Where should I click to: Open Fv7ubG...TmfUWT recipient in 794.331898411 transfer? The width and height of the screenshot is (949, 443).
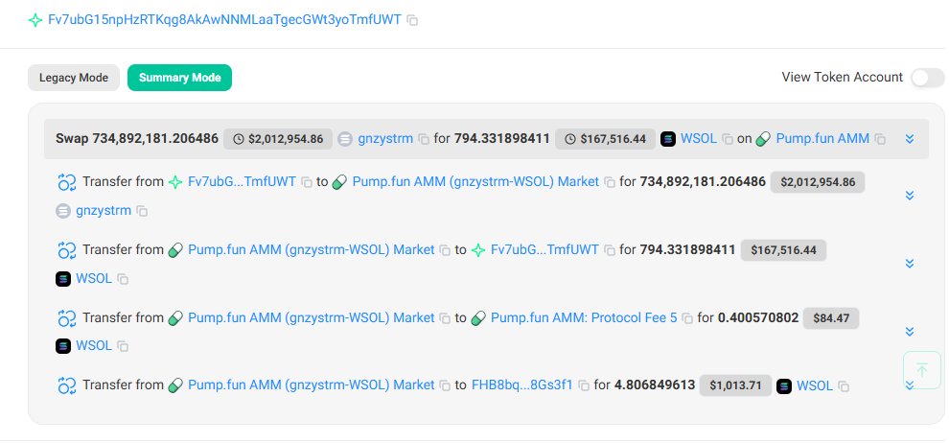click(x=544, y=249)
